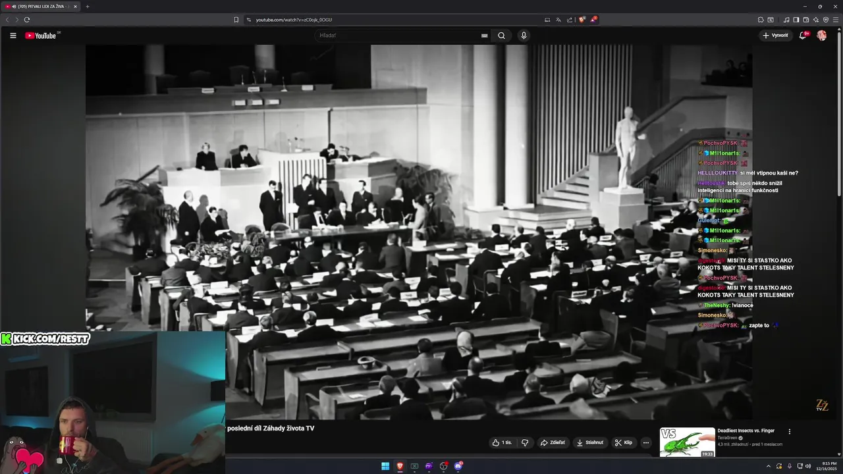The width and height of the screenshot is (843, 474).
Task: Click the share page icon in address bar
Action: click(570, 20)
